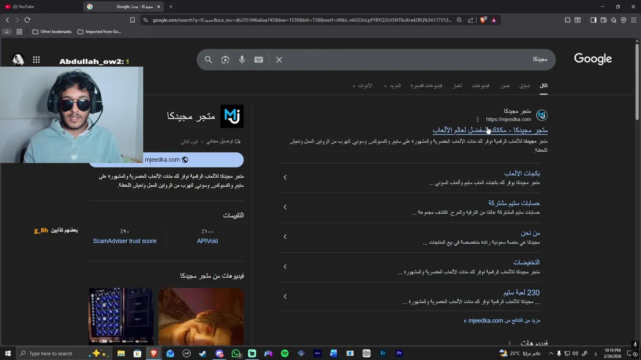
Task: Open التخفيضات link
Action: tap(526, 262)
